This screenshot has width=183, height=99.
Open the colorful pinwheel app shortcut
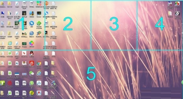click(x=32, y=44)
